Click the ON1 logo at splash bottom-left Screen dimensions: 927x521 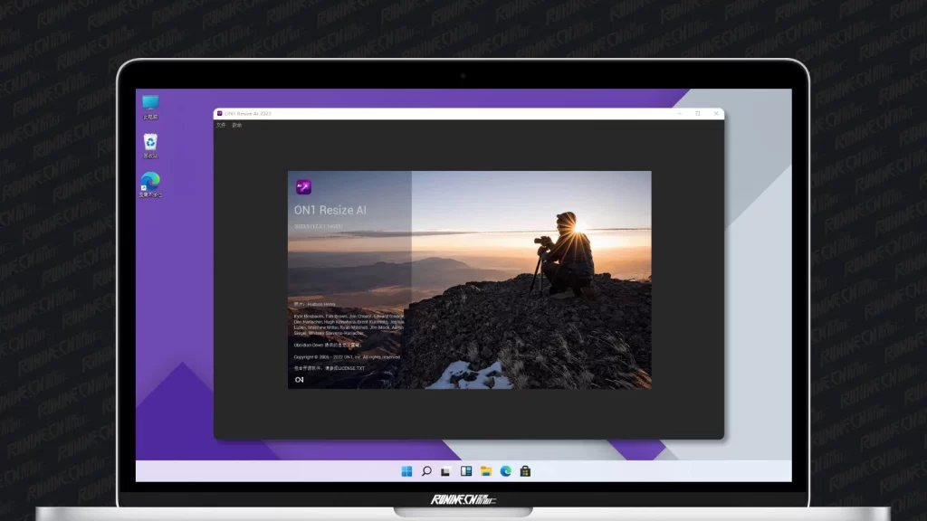(300, 380)
